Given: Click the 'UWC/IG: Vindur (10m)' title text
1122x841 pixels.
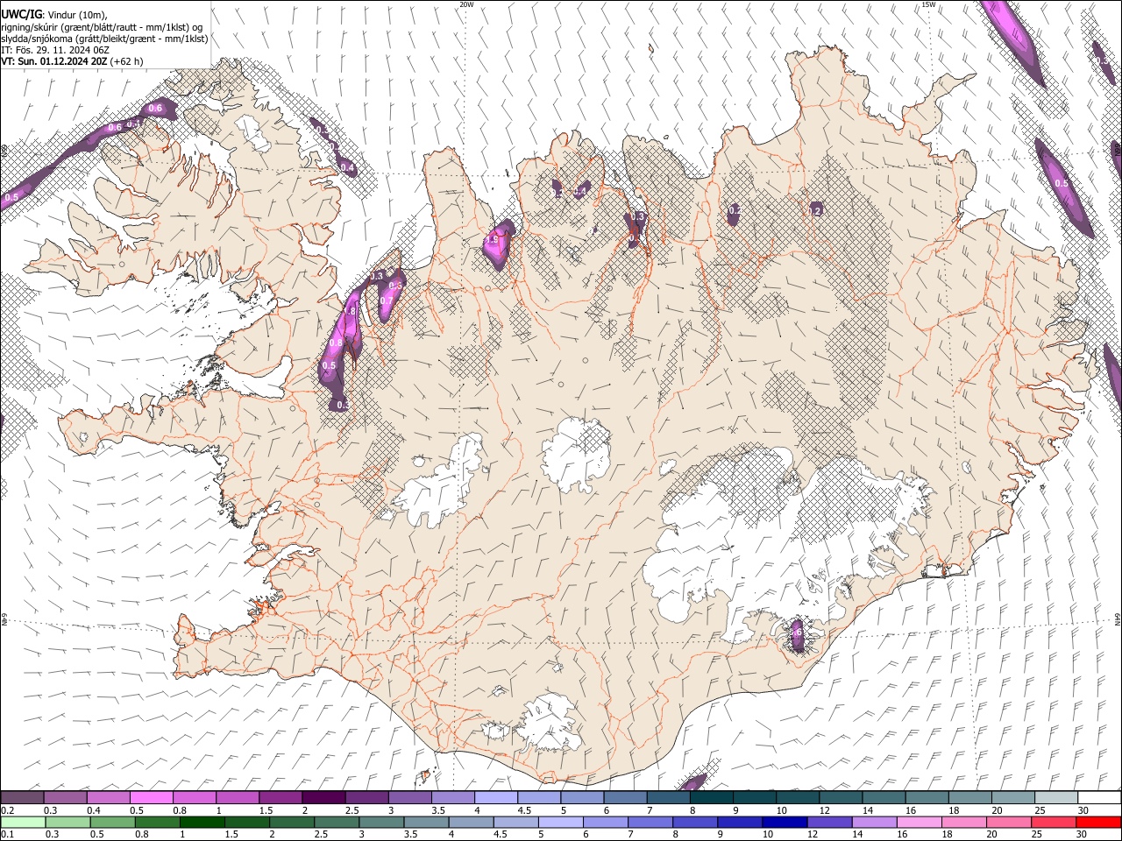Looking at the screenshot, I should [x=54, y=15].
